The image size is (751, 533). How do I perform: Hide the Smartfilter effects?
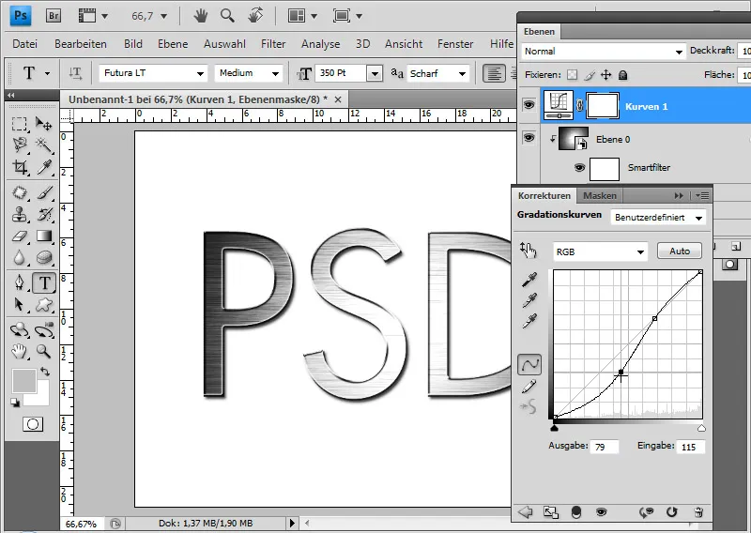(x=579, y=168)
